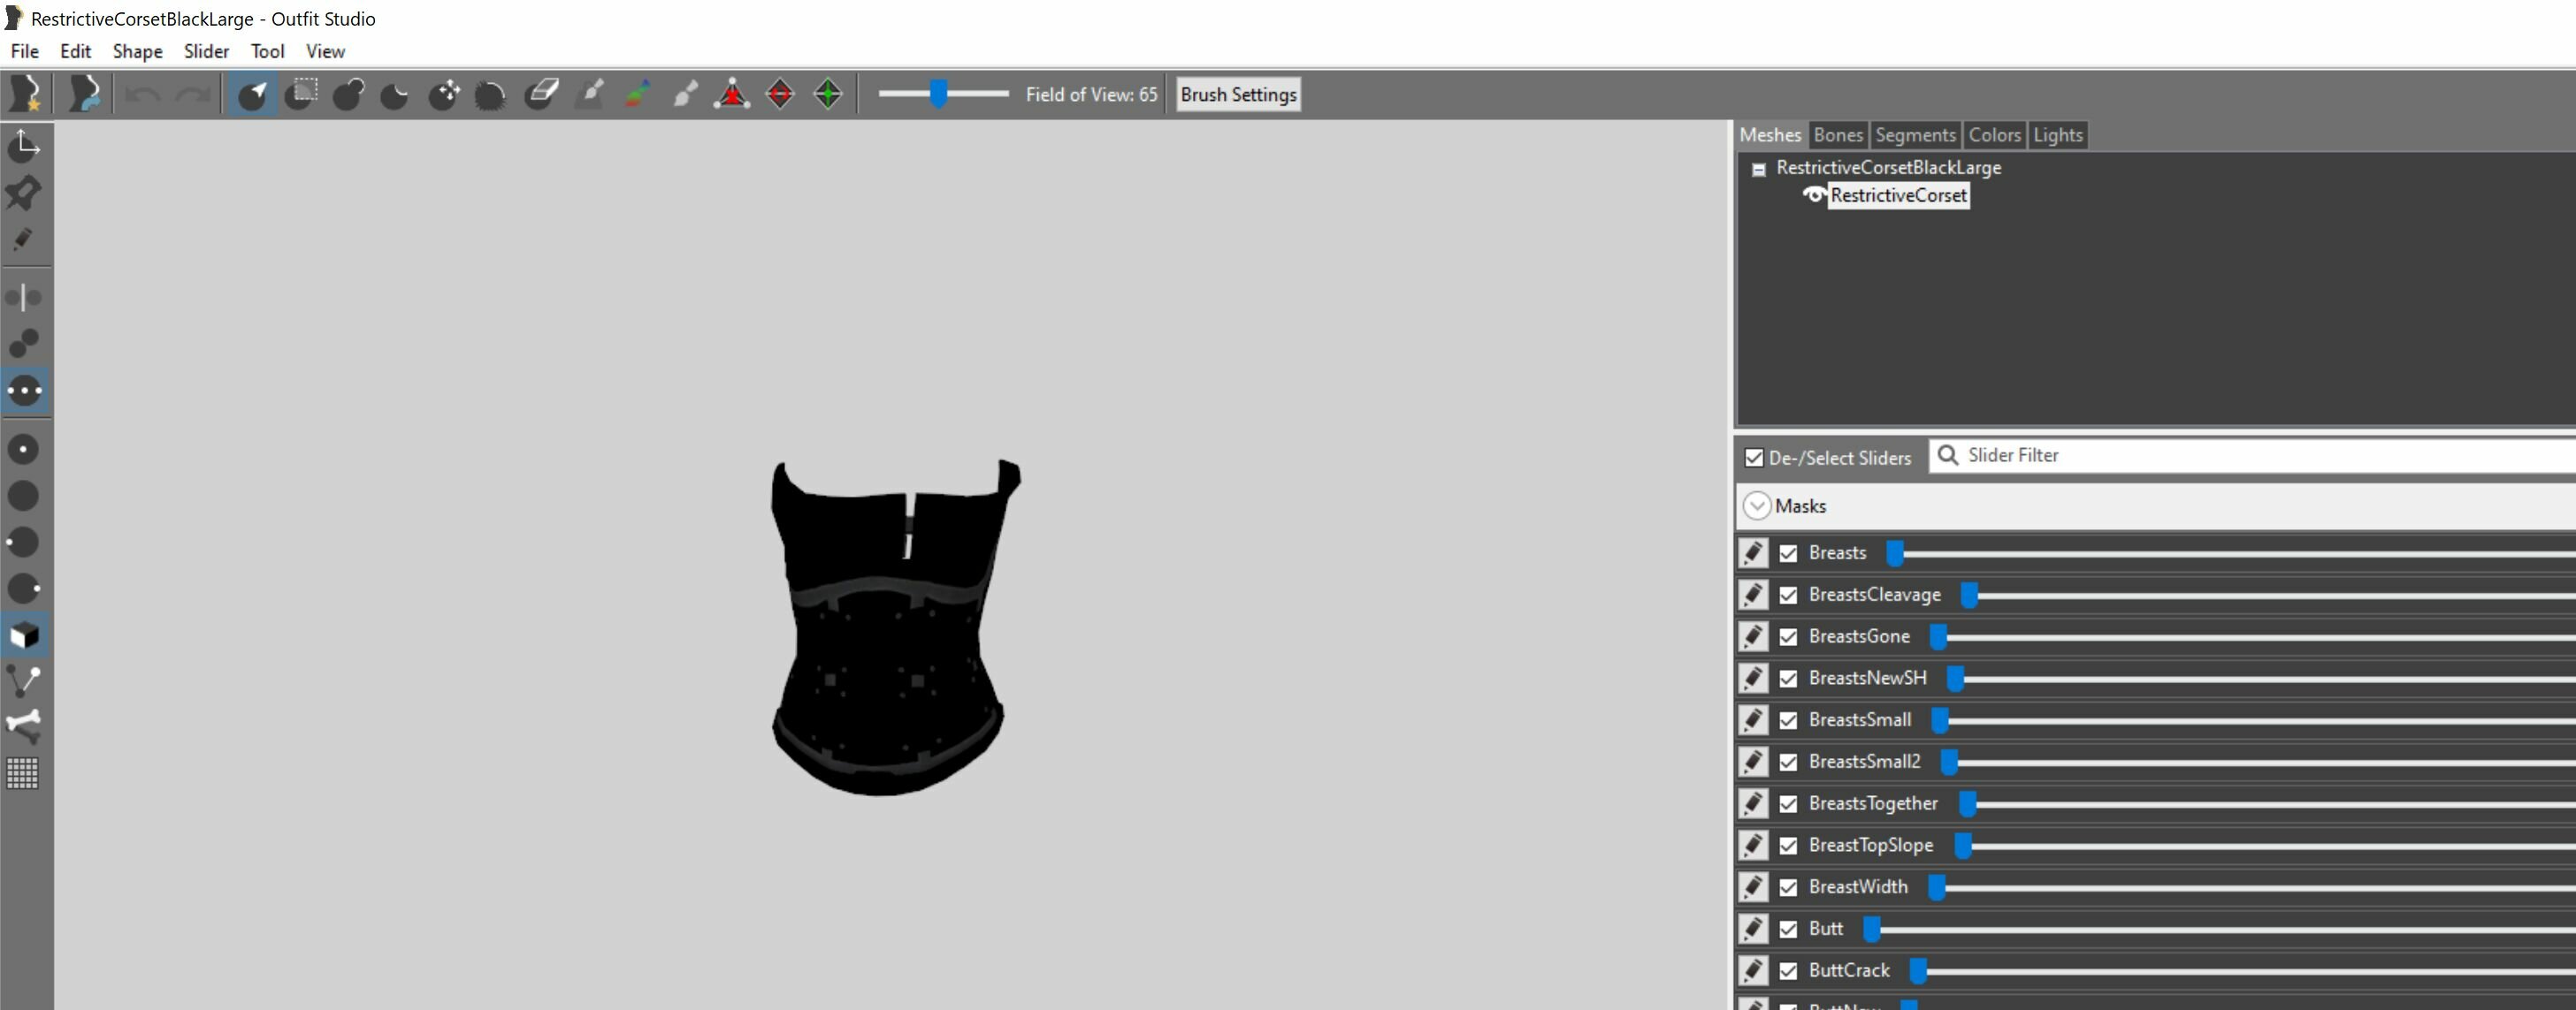Open the View menu
The height and width of the screenshot is (1010, 2576).
click(x=325, y=51)
